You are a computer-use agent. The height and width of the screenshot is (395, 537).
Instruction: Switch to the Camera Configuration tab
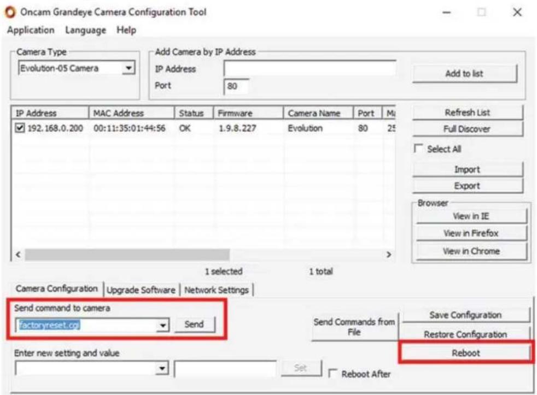click(x=57, y=289)
